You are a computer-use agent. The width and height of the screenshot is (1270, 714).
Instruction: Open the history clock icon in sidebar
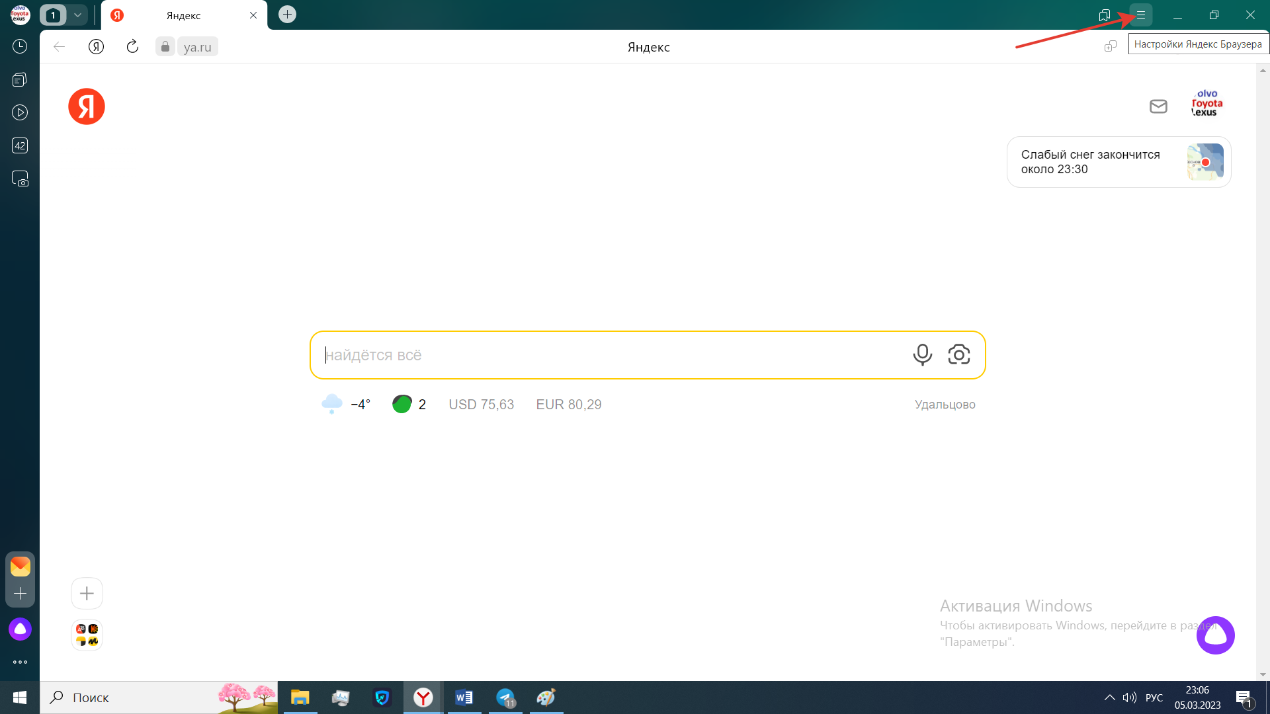coord(20,46)
